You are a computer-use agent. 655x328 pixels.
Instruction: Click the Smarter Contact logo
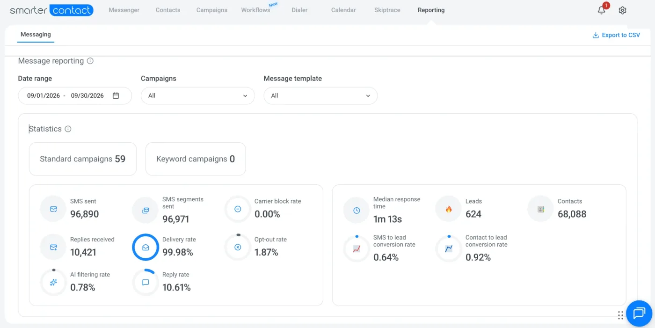51,10
